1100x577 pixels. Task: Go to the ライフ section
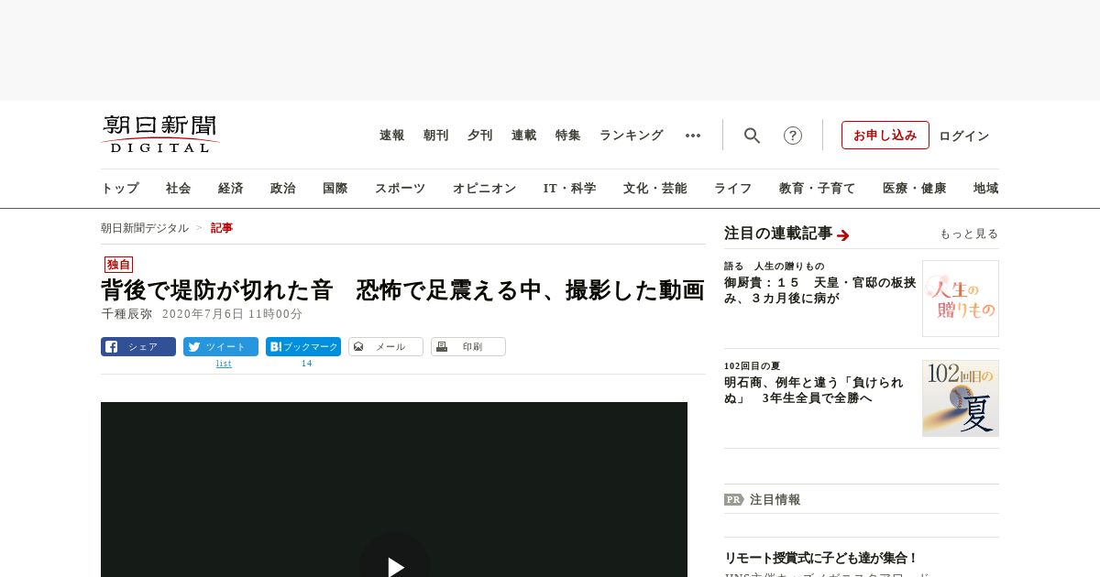point(733,189)
